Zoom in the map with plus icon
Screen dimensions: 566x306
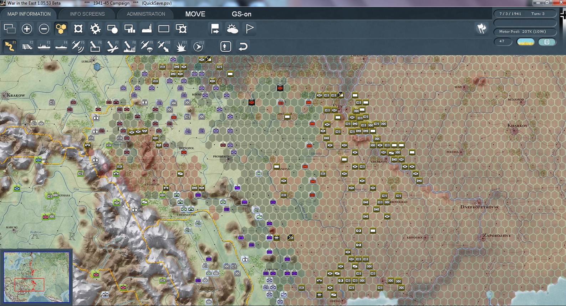27,28
